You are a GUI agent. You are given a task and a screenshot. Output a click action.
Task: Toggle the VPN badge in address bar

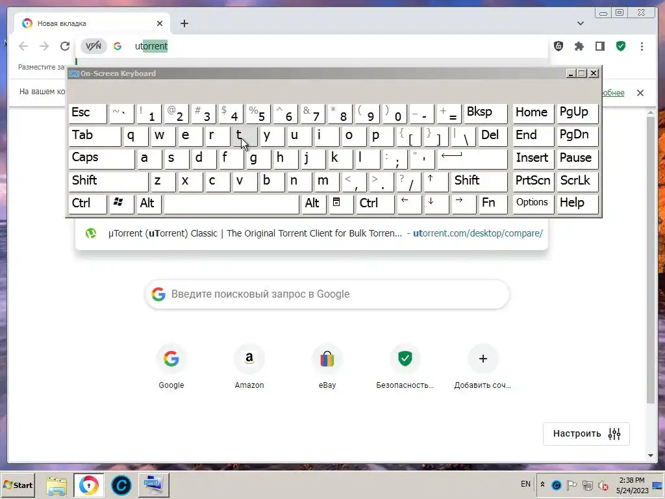(94, 46)
